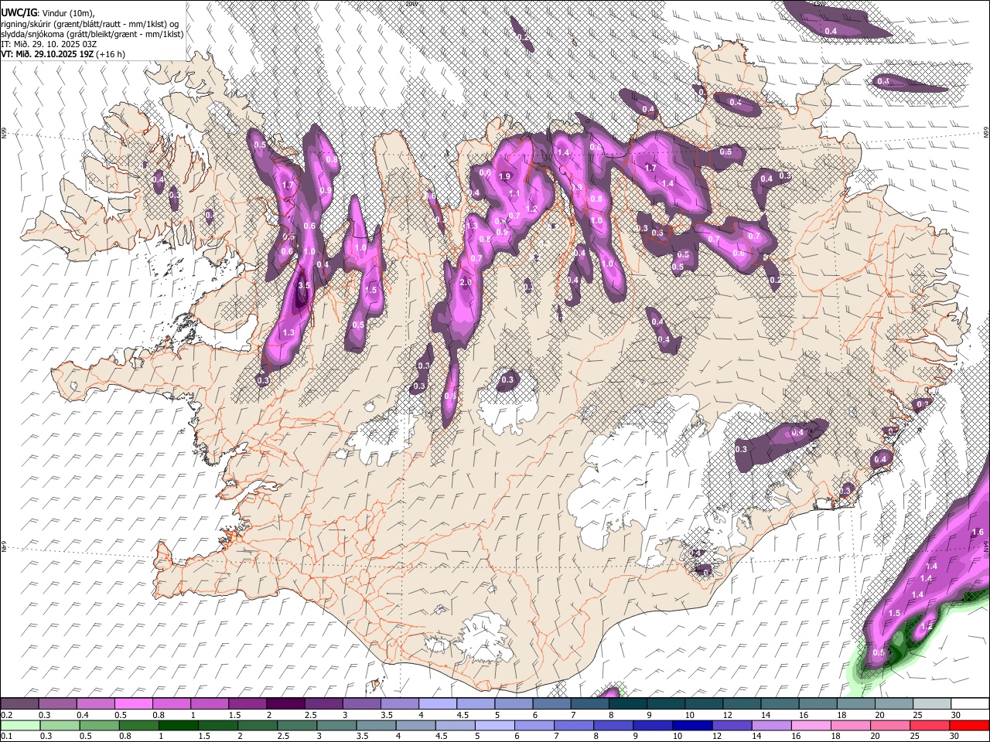Pick upper scale swatch between 6 and 7
Screen dimensions: 990x742
(x=551, y=704)
